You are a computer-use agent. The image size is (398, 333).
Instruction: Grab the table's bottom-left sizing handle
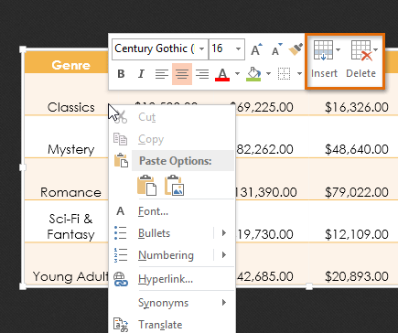click(23, 286)
